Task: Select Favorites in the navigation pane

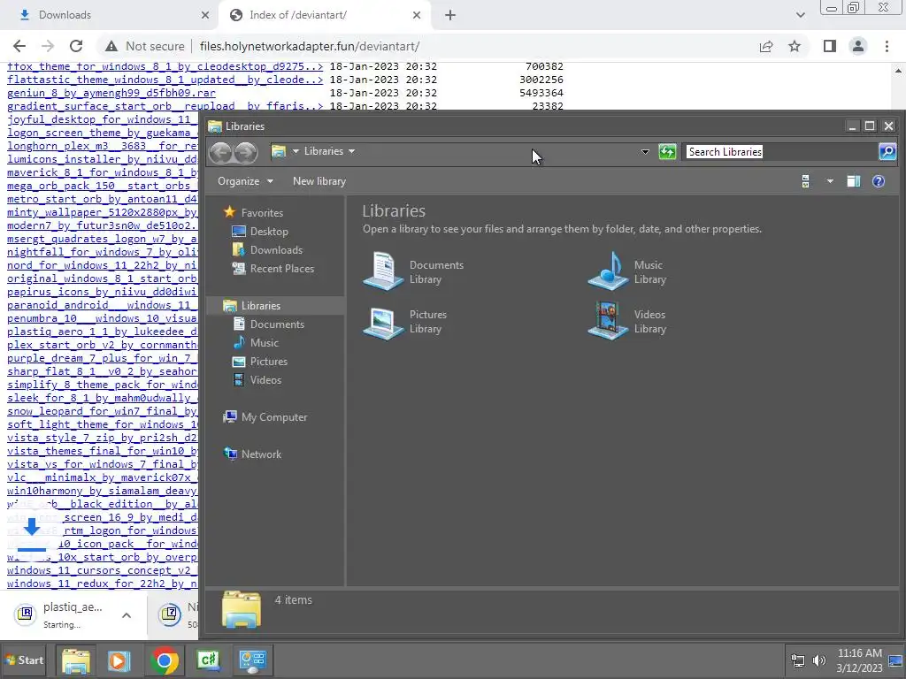Action: click(x=262, y=212)
